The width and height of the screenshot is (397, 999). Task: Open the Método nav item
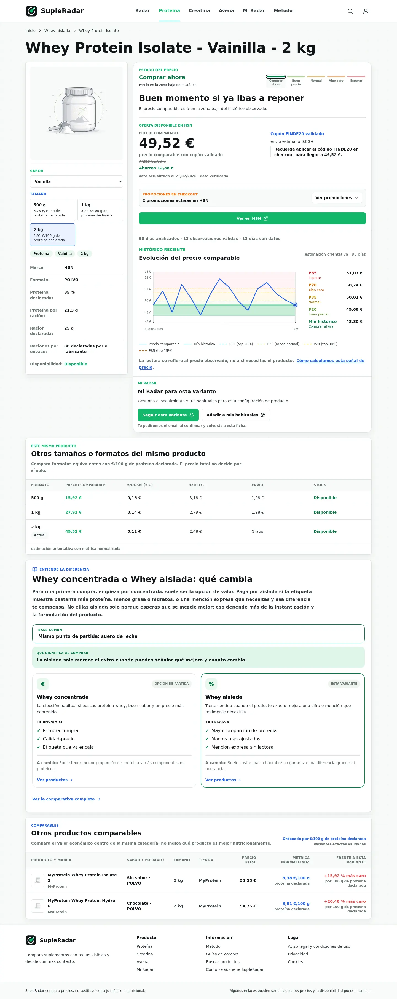283,11
